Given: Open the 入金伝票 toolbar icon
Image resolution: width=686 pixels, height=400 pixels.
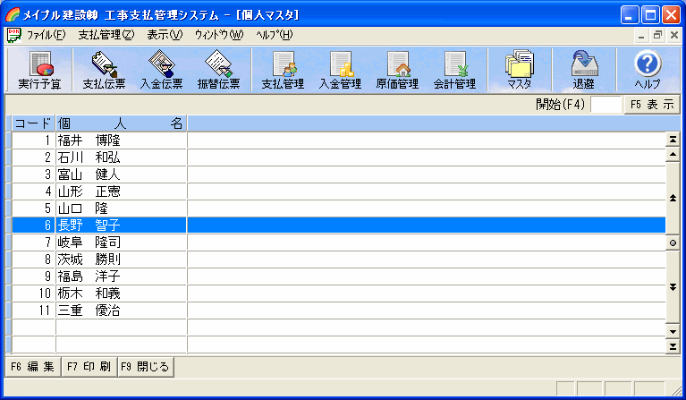Looking at the screenshot, I should 162,70.
